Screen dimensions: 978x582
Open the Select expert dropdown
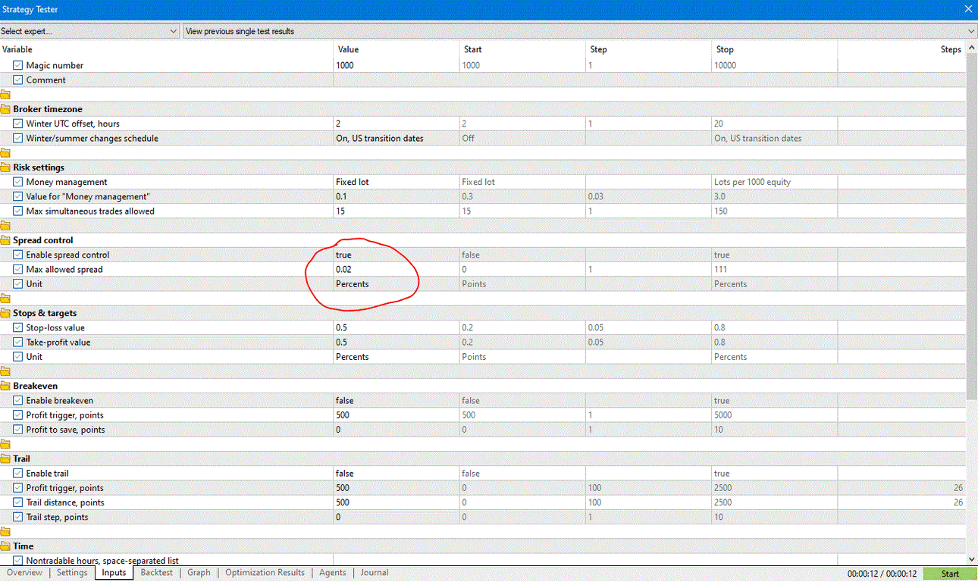click(89, 31)
